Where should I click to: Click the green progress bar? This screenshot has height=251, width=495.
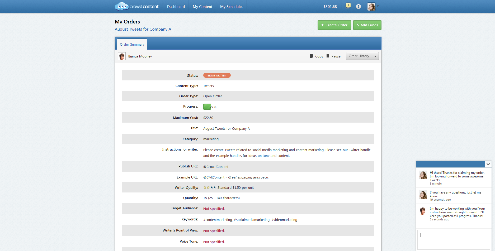(207, 107)
